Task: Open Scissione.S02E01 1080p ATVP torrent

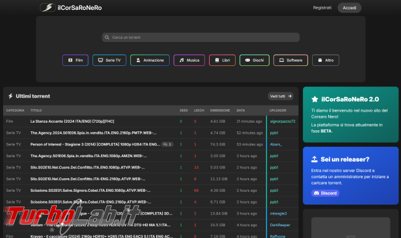Action: pos(90,191)
